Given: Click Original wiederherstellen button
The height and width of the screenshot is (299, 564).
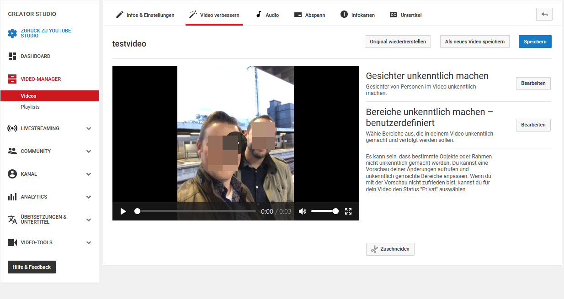Looking at the screenshot, I should click(398, 42).
